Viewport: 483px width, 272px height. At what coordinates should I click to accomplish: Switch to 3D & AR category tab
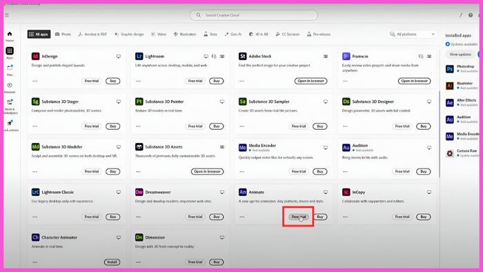click(x=259, y=35)
